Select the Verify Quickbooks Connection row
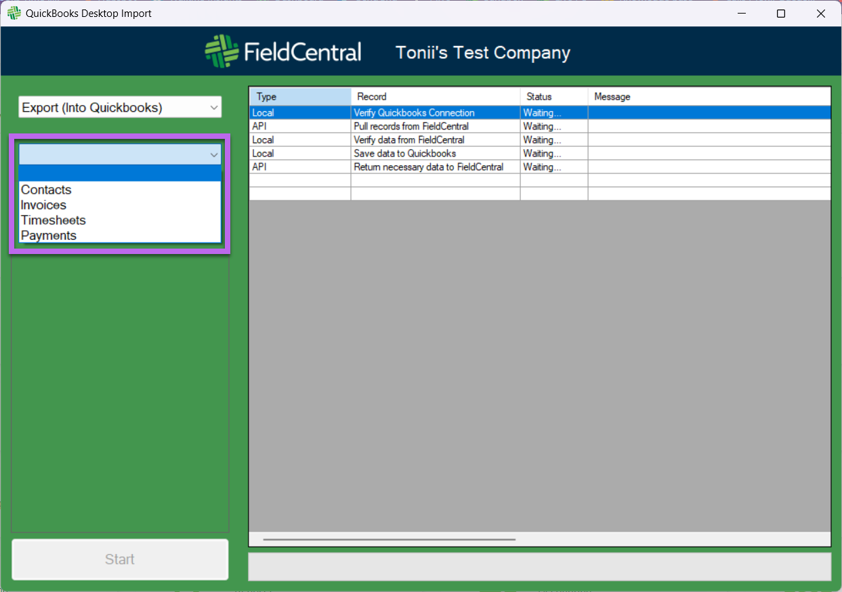 540,112
